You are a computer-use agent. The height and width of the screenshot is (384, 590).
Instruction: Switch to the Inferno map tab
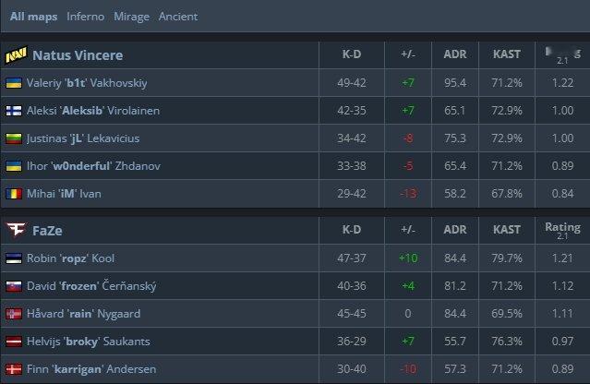(x=86, y=17)
